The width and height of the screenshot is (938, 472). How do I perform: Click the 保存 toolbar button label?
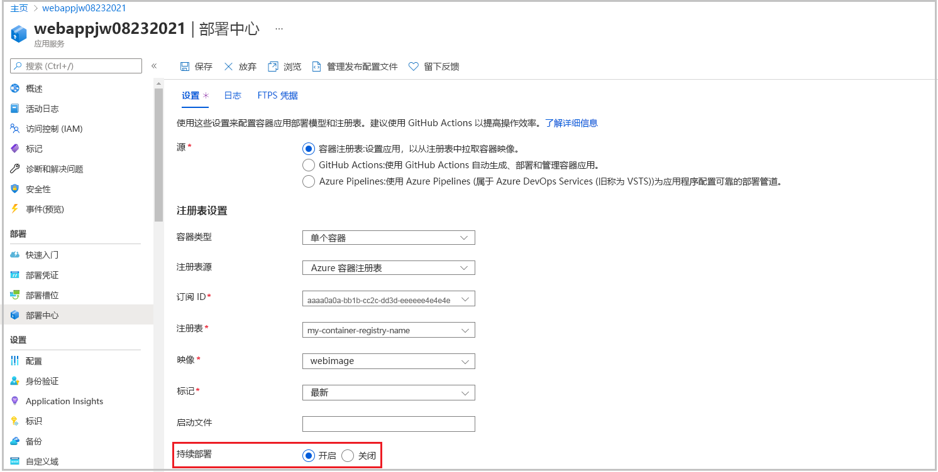(204, 67)
